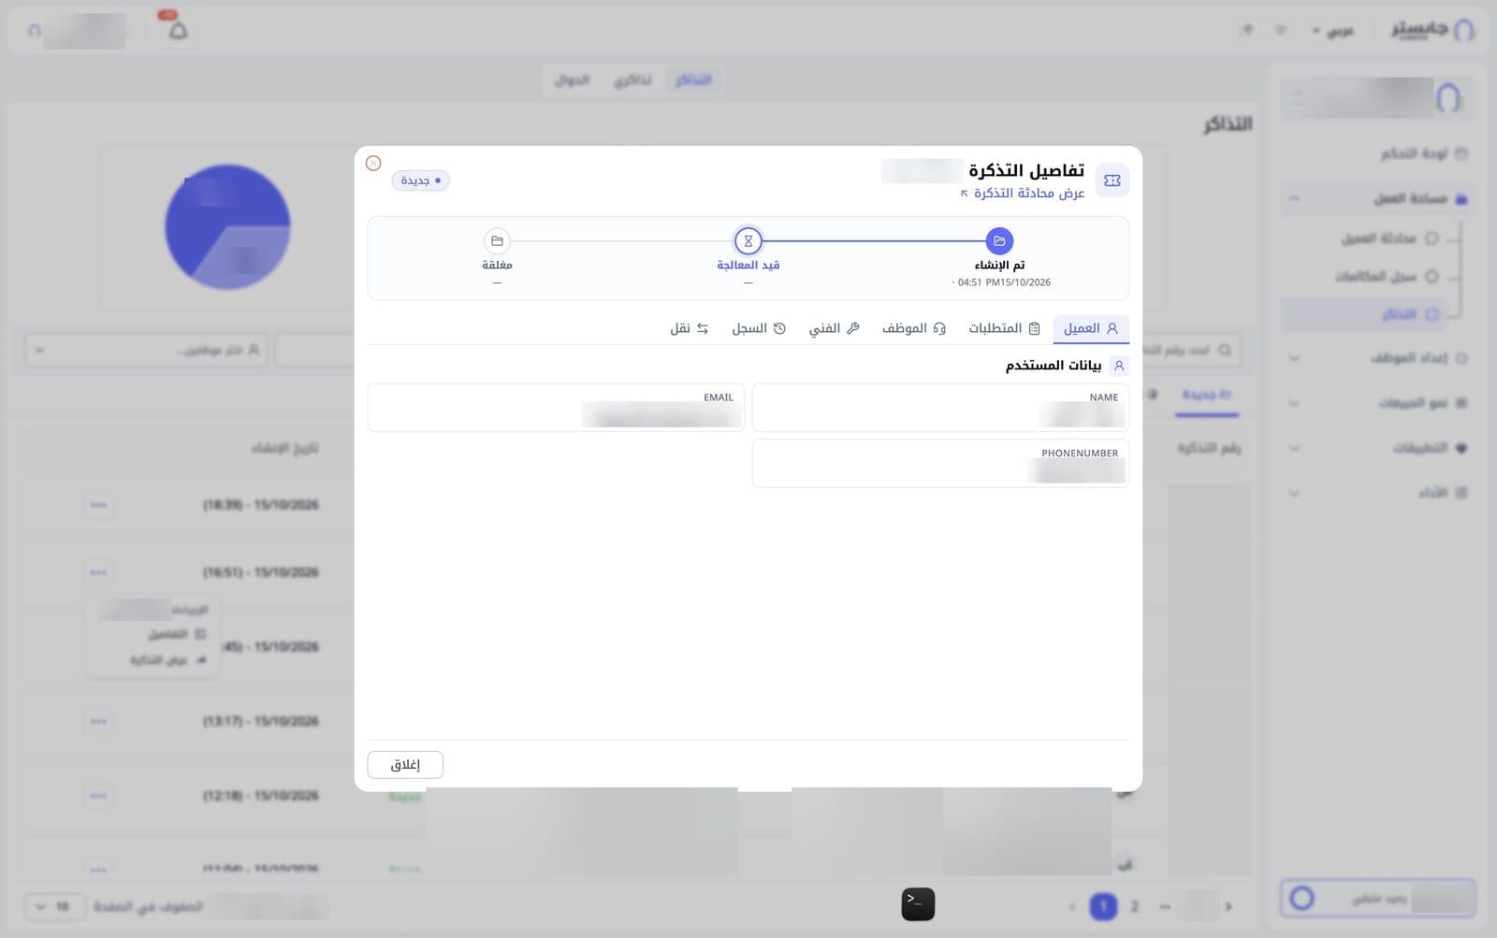This screenshot has height=938, width=1497.
Task: Click the NAME field
Action: pos(940,408)
